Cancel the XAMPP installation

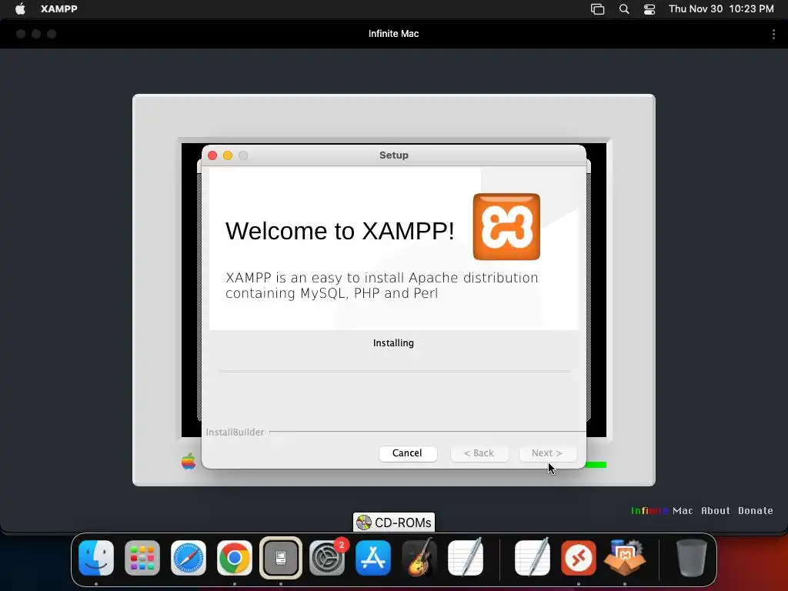click(408, 453)
